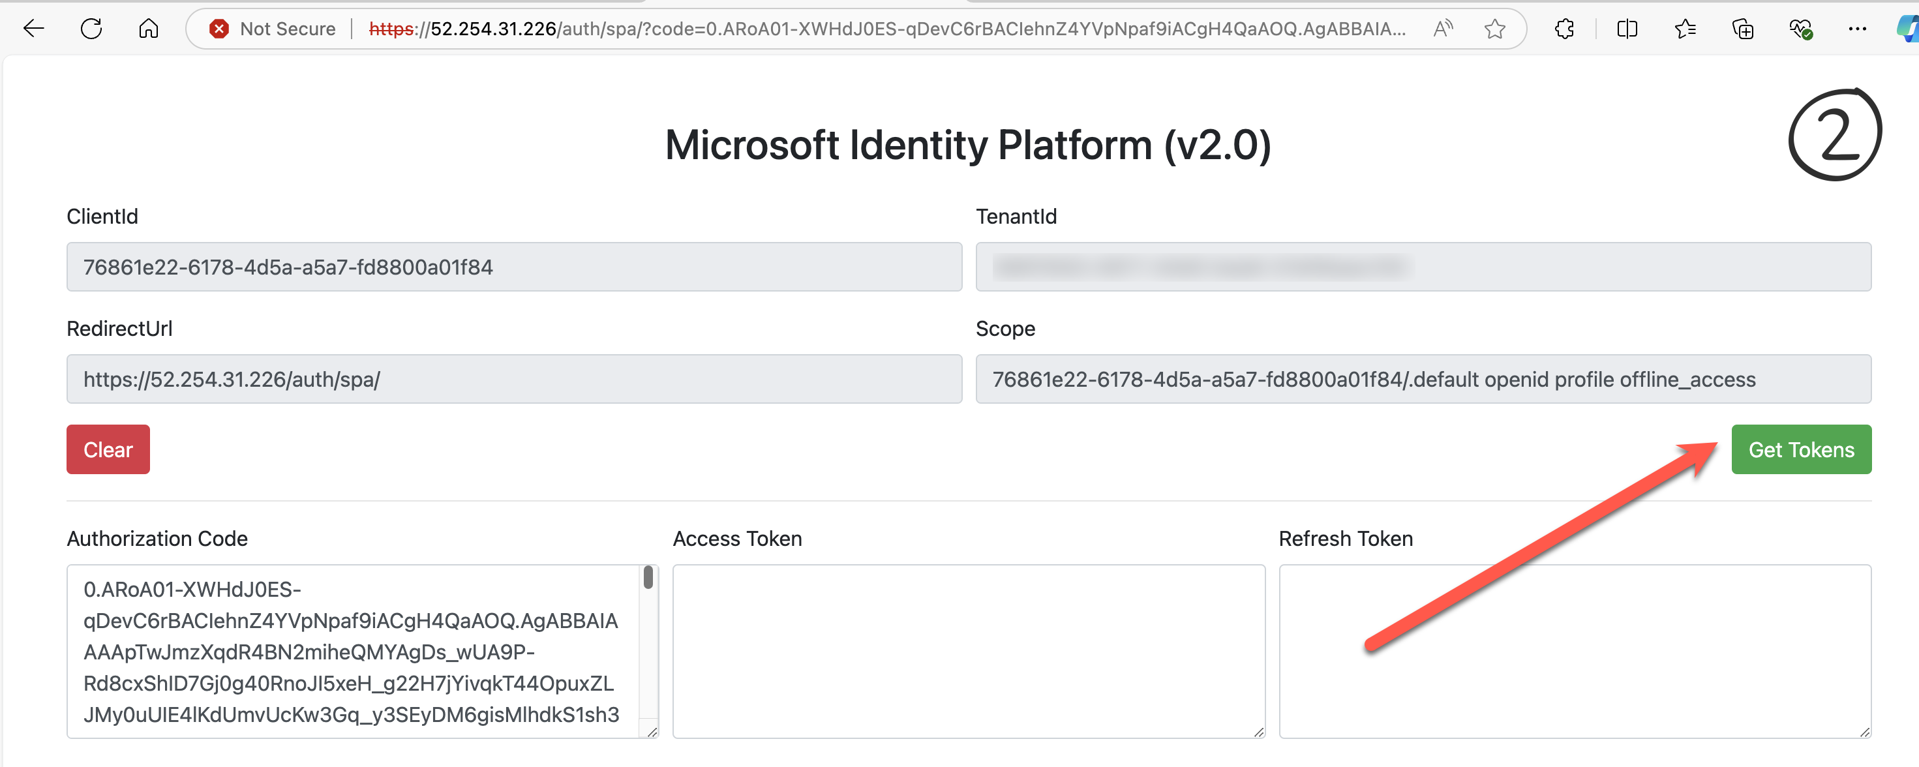Grab the Refresh Token resize handle
Image resolution: width=1919 pixels, height=767 pixels.
pyautogui.click(x=1865, y=732)
